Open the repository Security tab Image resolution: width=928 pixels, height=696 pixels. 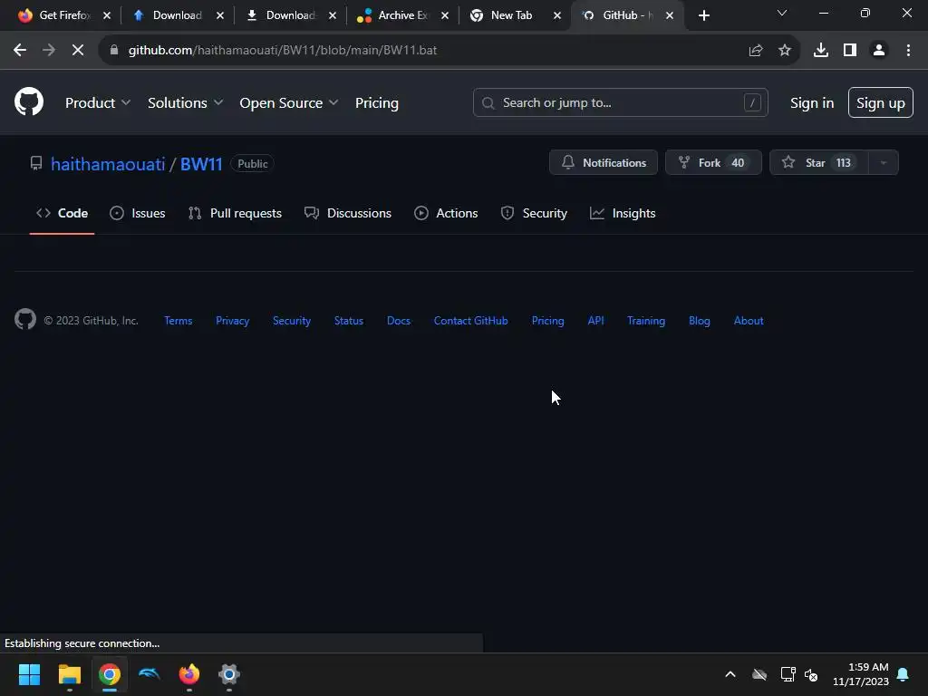[x=534, y=213]
